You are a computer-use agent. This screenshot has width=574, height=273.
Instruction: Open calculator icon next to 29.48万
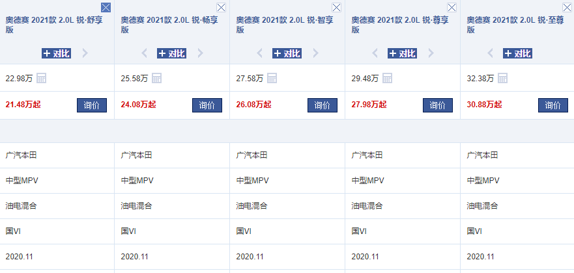tap(387, 78)
